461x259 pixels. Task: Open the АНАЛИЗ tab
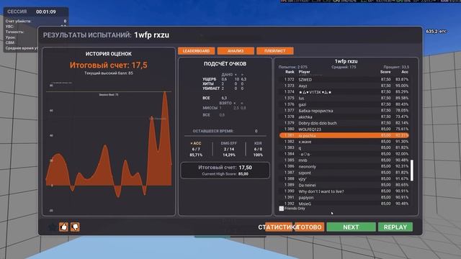tap(236, 51)
